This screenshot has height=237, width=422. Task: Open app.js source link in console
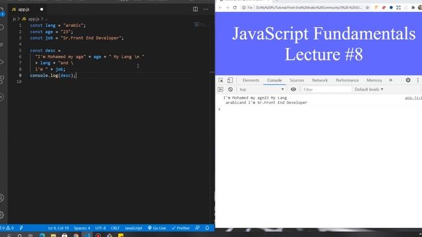[413, 98]
